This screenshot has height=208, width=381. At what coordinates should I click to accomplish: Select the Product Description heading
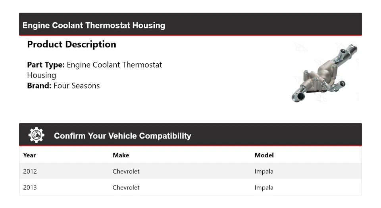[x=71, y=44]
